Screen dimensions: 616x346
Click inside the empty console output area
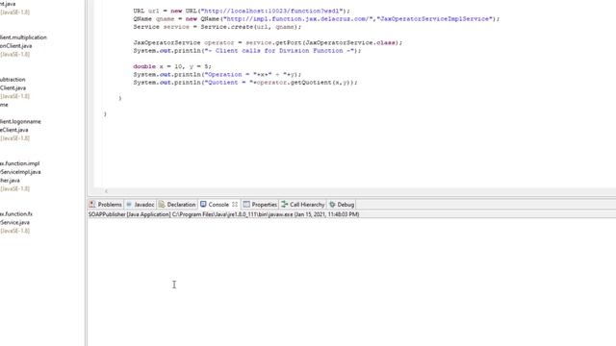(351, 282)
